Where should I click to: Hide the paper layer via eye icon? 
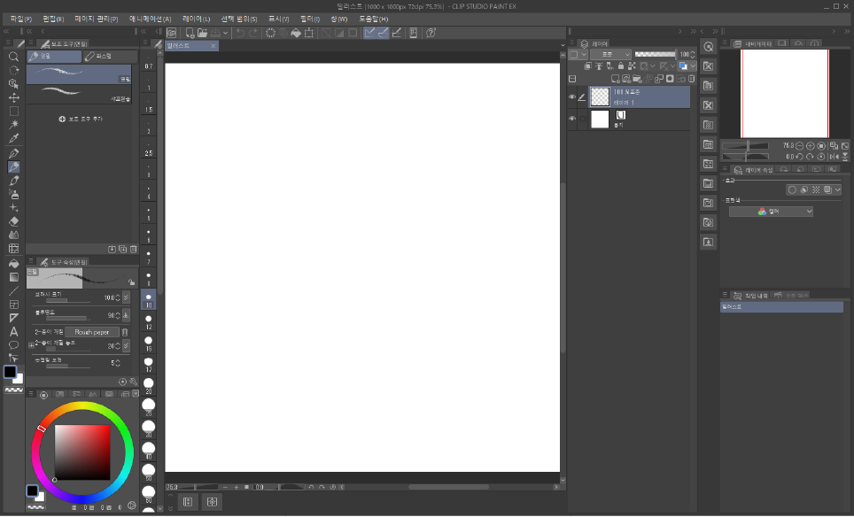click(x=572, y=119)
